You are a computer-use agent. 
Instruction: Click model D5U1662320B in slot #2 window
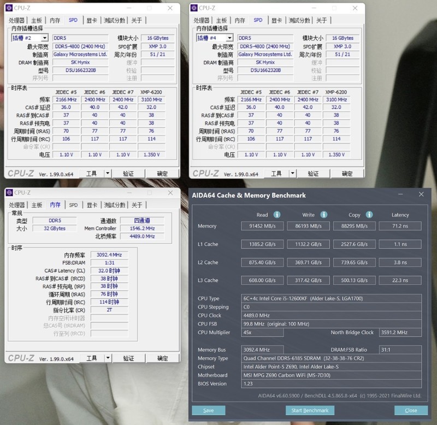tap(80, 70)
